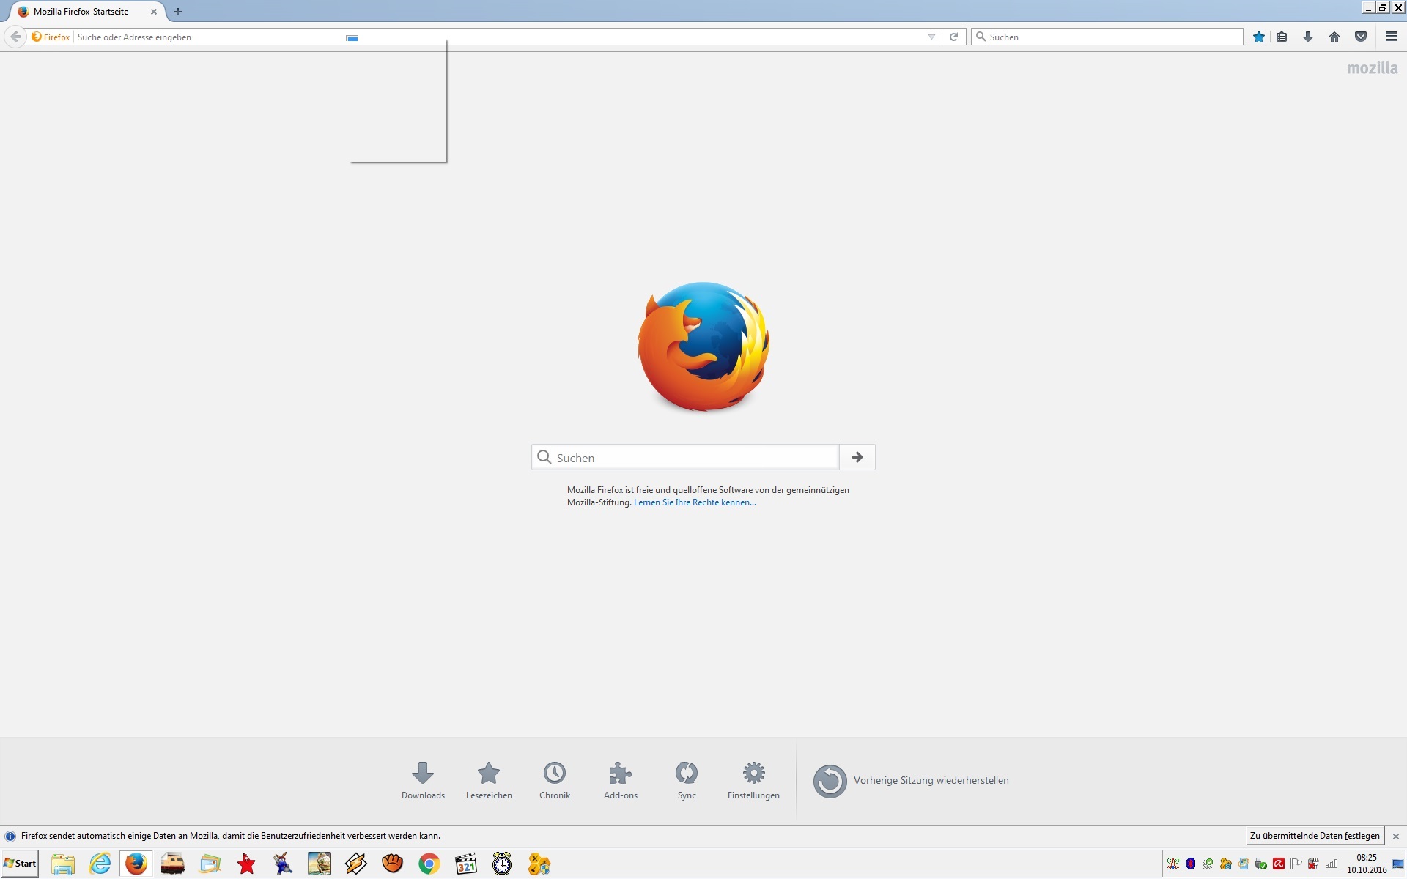1407x879 pixels.
Task: Open the hamburger menu
Action: (x=1392, y=37)
